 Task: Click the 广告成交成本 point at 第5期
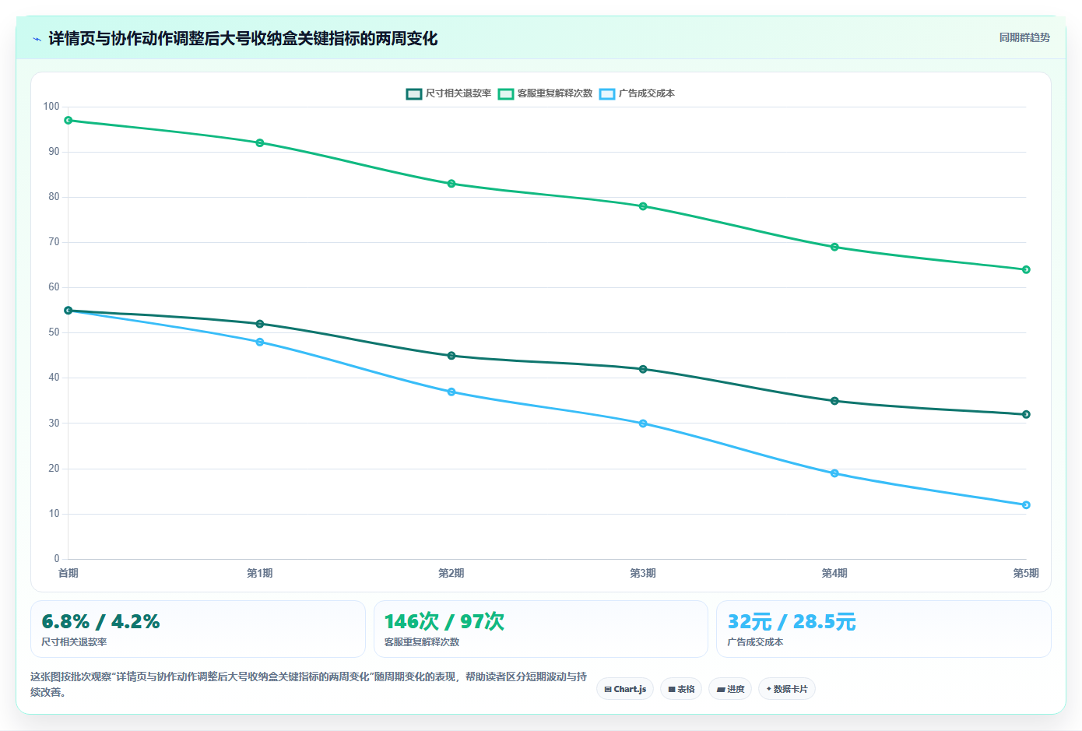coord(1026,505)
